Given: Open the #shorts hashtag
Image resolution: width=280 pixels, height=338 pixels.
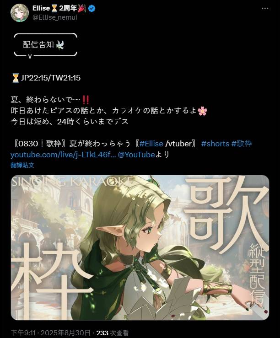Looking at the screenshot, I should point(215,144).
